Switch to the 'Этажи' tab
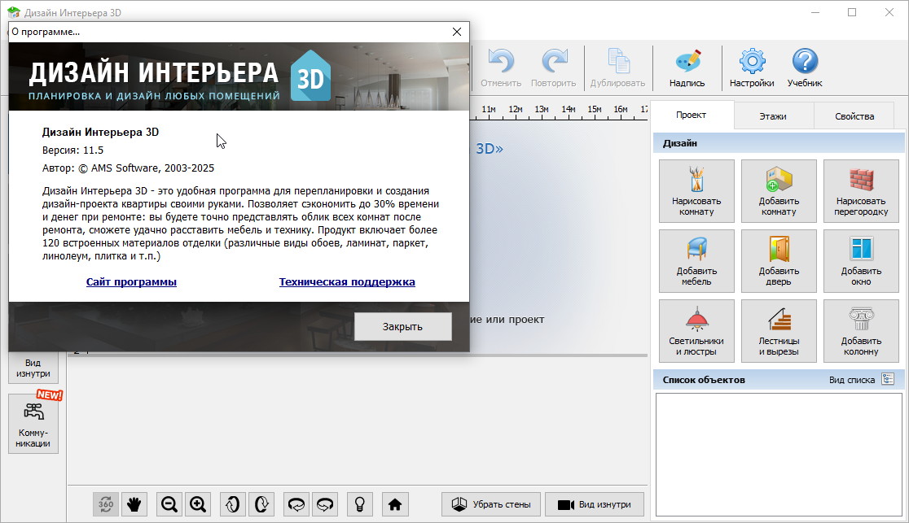Viewport: 909px width, 523px height. tap(773, 116)
